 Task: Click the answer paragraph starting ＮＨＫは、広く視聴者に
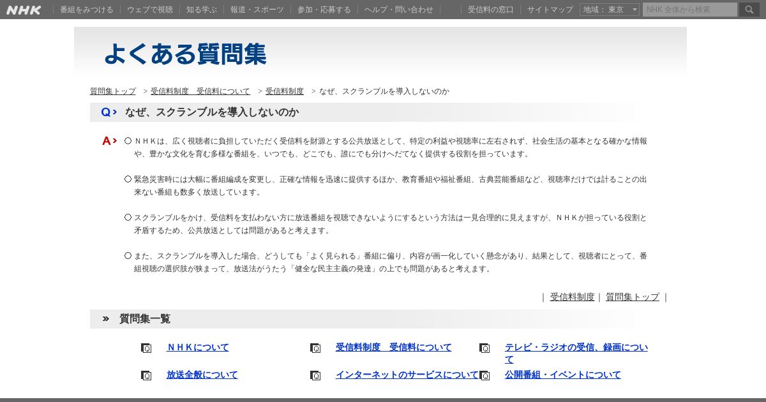390,147
